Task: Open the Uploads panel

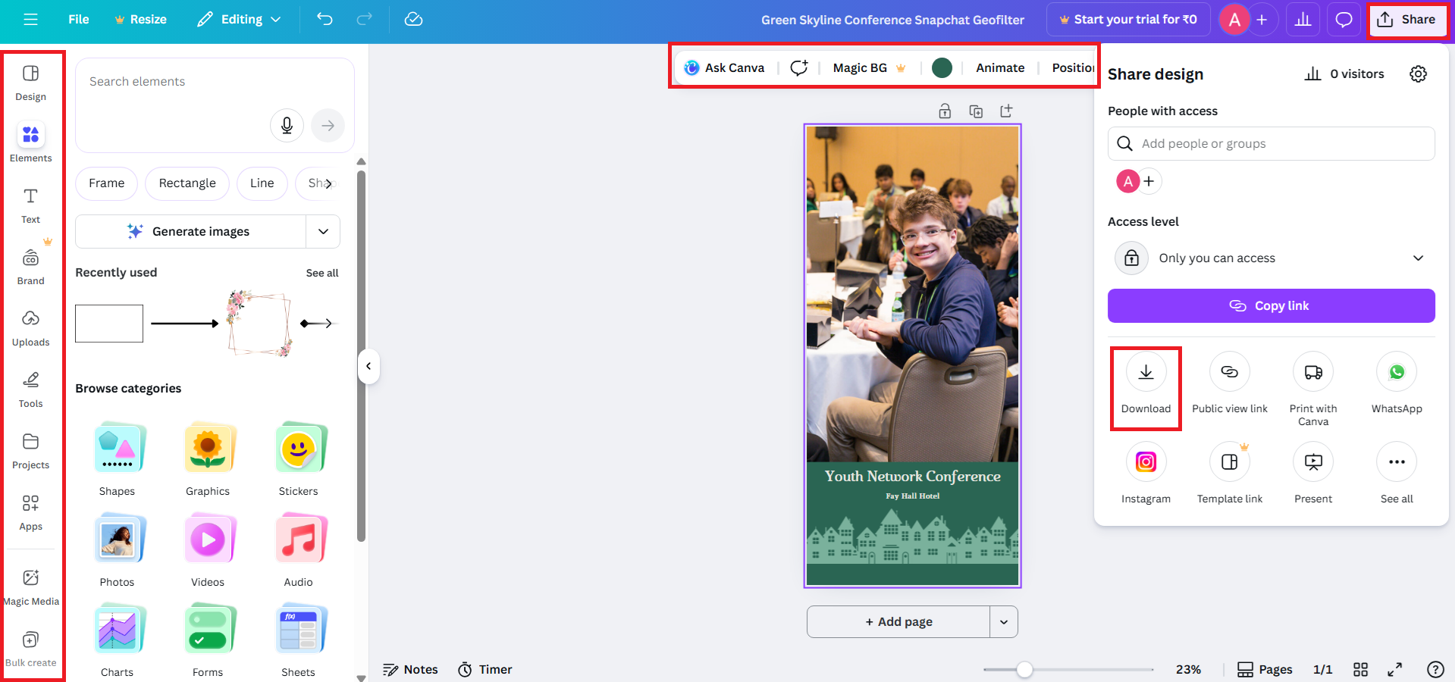Action: [x=30, y=327]
